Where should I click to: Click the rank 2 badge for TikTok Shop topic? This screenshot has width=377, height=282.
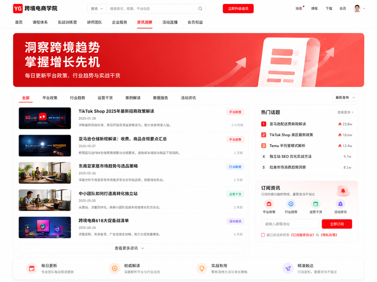coord(263,135)
